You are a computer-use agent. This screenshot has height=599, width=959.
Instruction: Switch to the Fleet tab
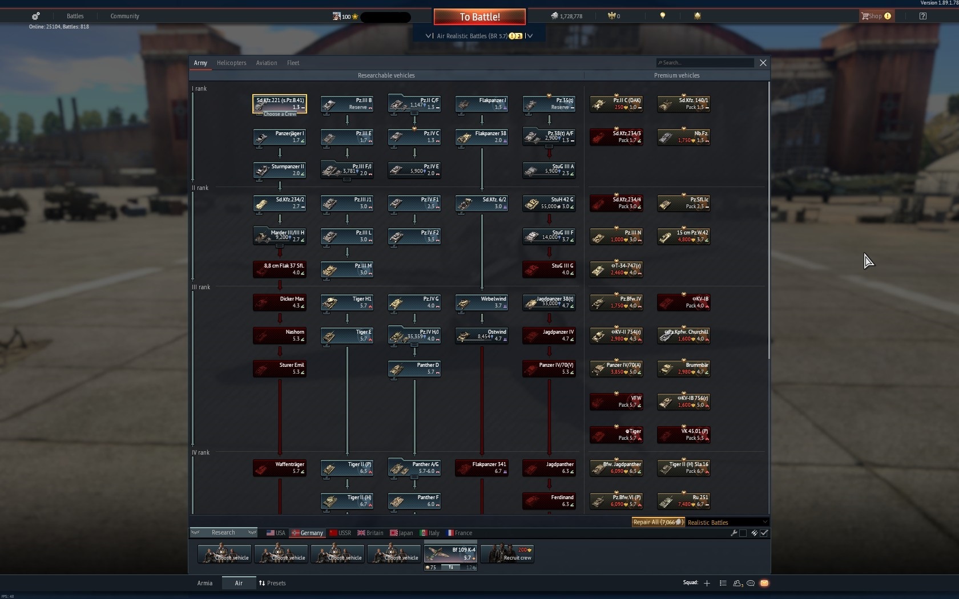tap(293, 63)
